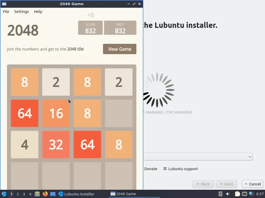Click the Next button in installer
Viewport: 265px width, 198px height.
click(x=226, y=184)
